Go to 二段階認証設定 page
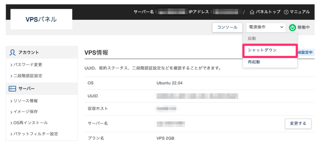The width and height of the screenshot is (322, 144). (x=28, y=76)
